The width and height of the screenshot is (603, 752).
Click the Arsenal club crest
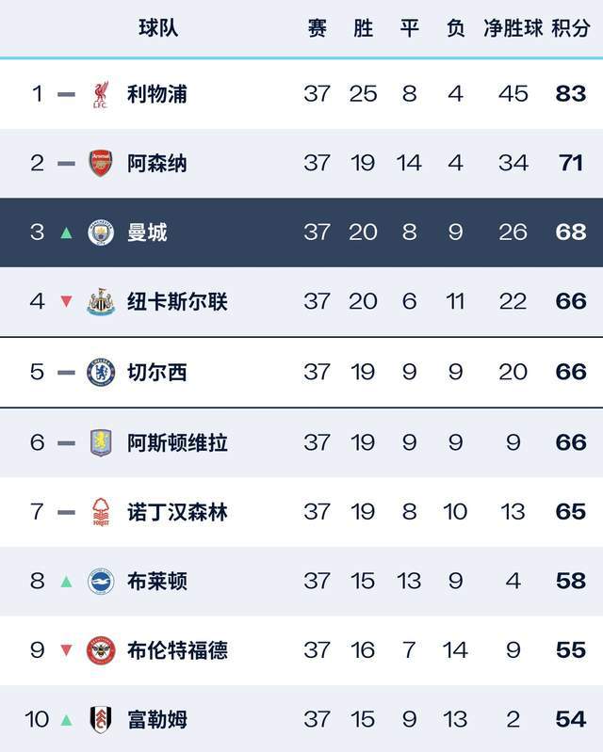(101, 164)
